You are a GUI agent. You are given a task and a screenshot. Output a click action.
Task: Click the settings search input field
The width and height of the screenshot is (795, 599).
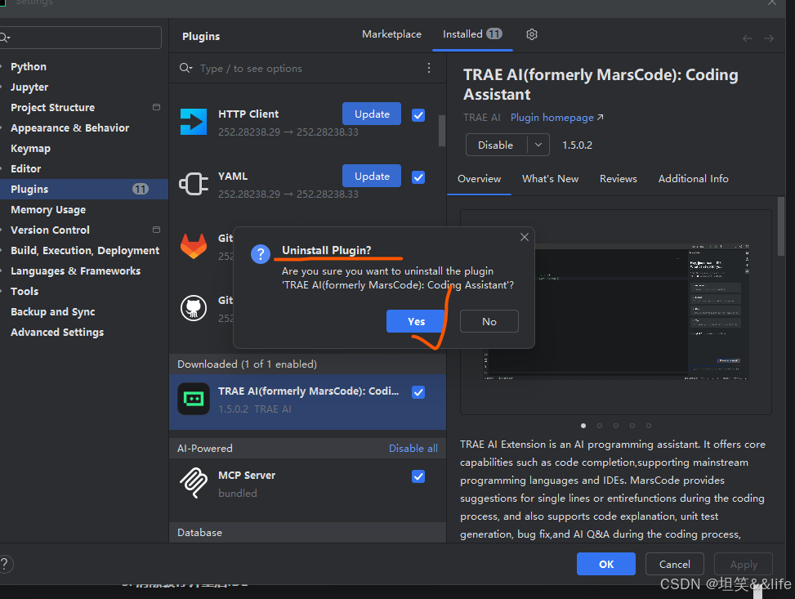(x=80, y=38)
